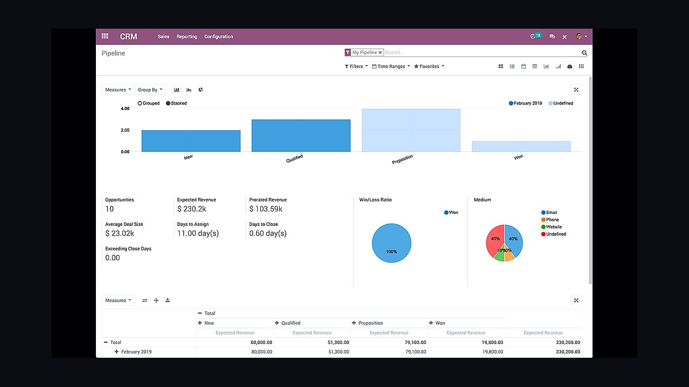Switch to Activity grid view

(581, 67)
